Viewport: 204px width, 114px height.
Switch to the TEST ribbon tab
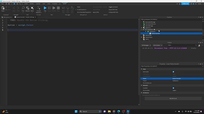(x=44, y=4)
